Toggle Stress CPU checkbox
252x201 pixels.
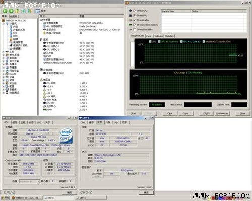[x=135, y=11]
